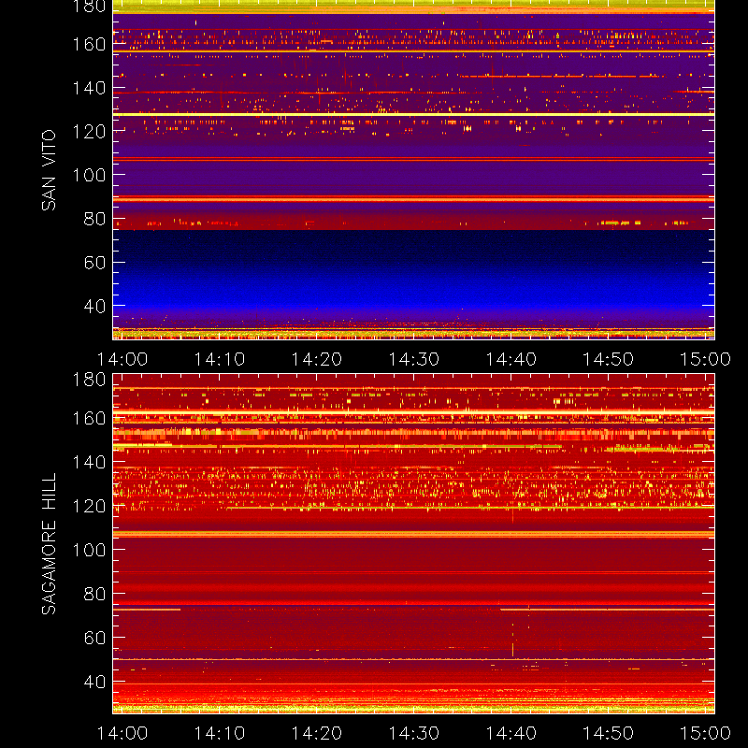Image resolution: width=748 pixels, height=748 pixels.
Task: Pick 14:10 label under Sagamore Hill plot
Action: pyautogui.click(x=220, y=733)
